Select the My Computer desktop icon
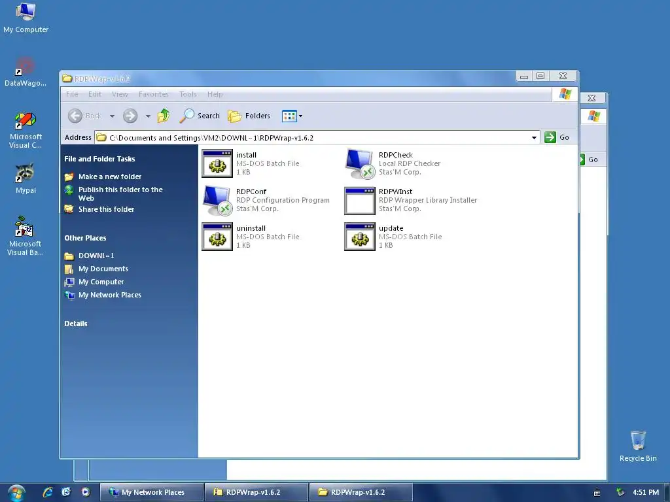Viewport: 670px width, 502px height. click(x=26, y=18)
